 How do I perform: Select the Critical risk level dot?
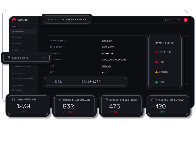click(157, 52)
